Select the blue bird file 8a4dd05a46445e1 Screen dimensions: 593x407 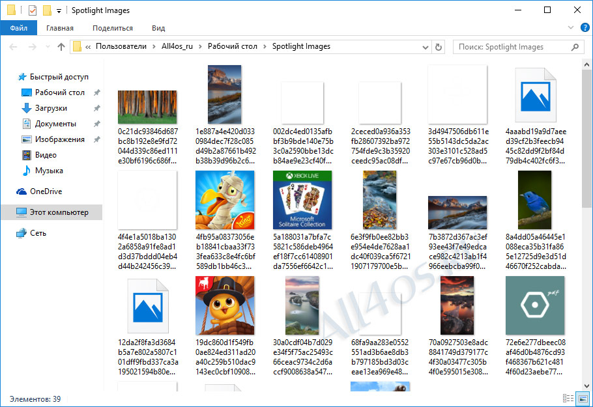point(535,220)
